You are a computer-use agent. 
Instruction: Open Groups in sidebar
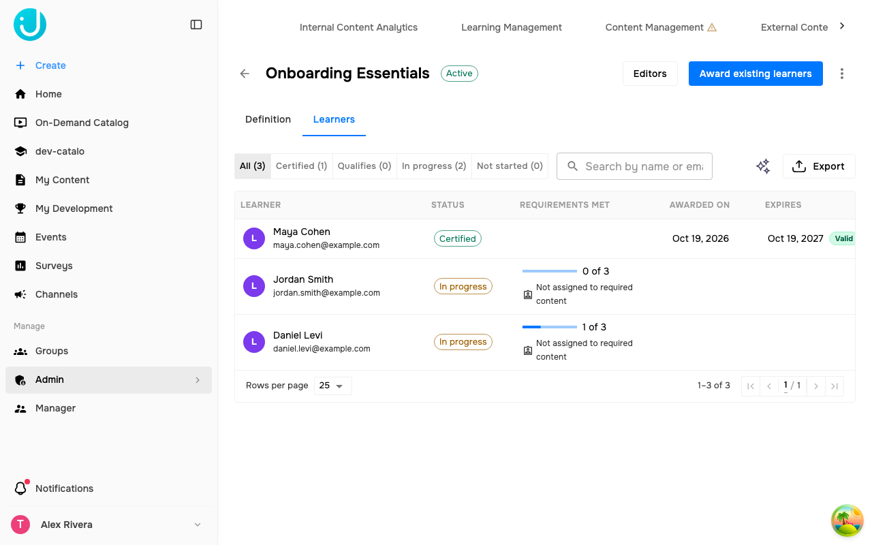pyautogui.click(x=109, y=351)
